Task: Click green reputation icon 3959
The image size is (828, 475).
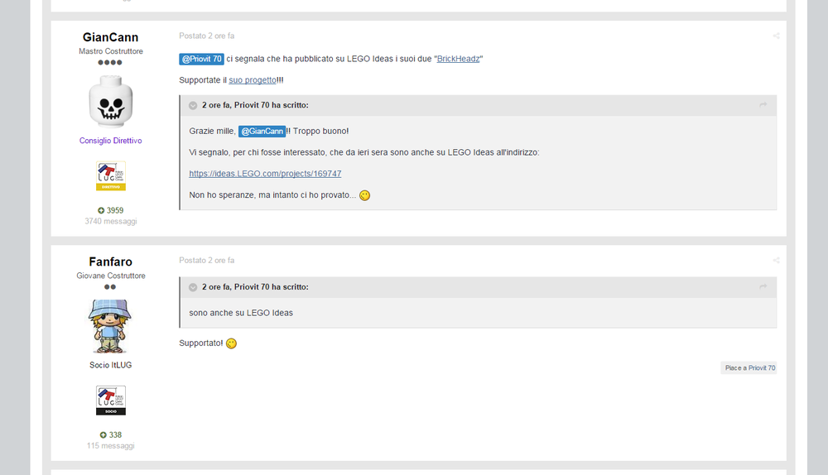Action: pyautogui.click(x=101, y=210)
